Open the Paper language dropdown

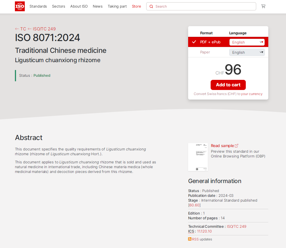247,52
